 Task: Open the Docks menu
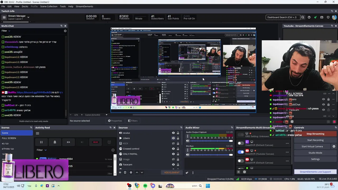[x=25, y=6]
